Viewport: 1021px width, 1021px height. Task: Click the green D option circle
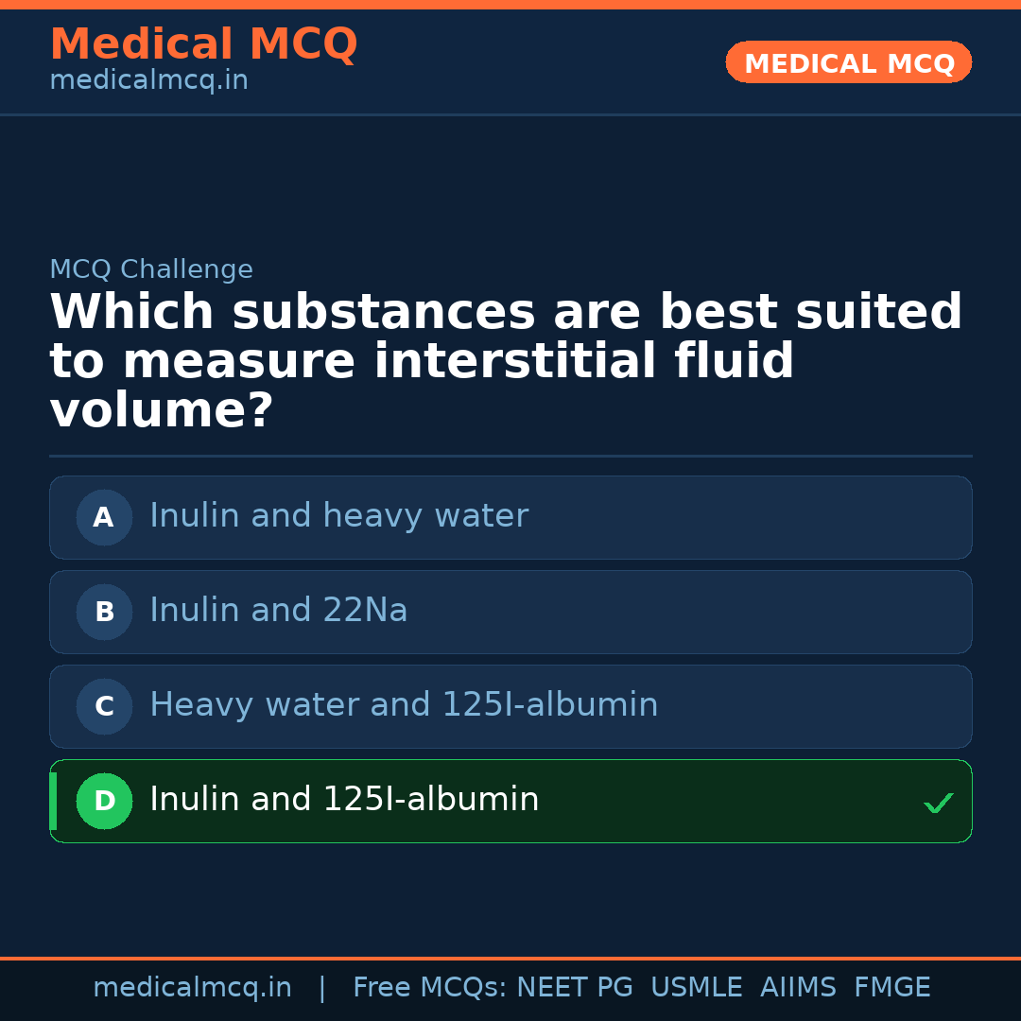tap(104, 801)
